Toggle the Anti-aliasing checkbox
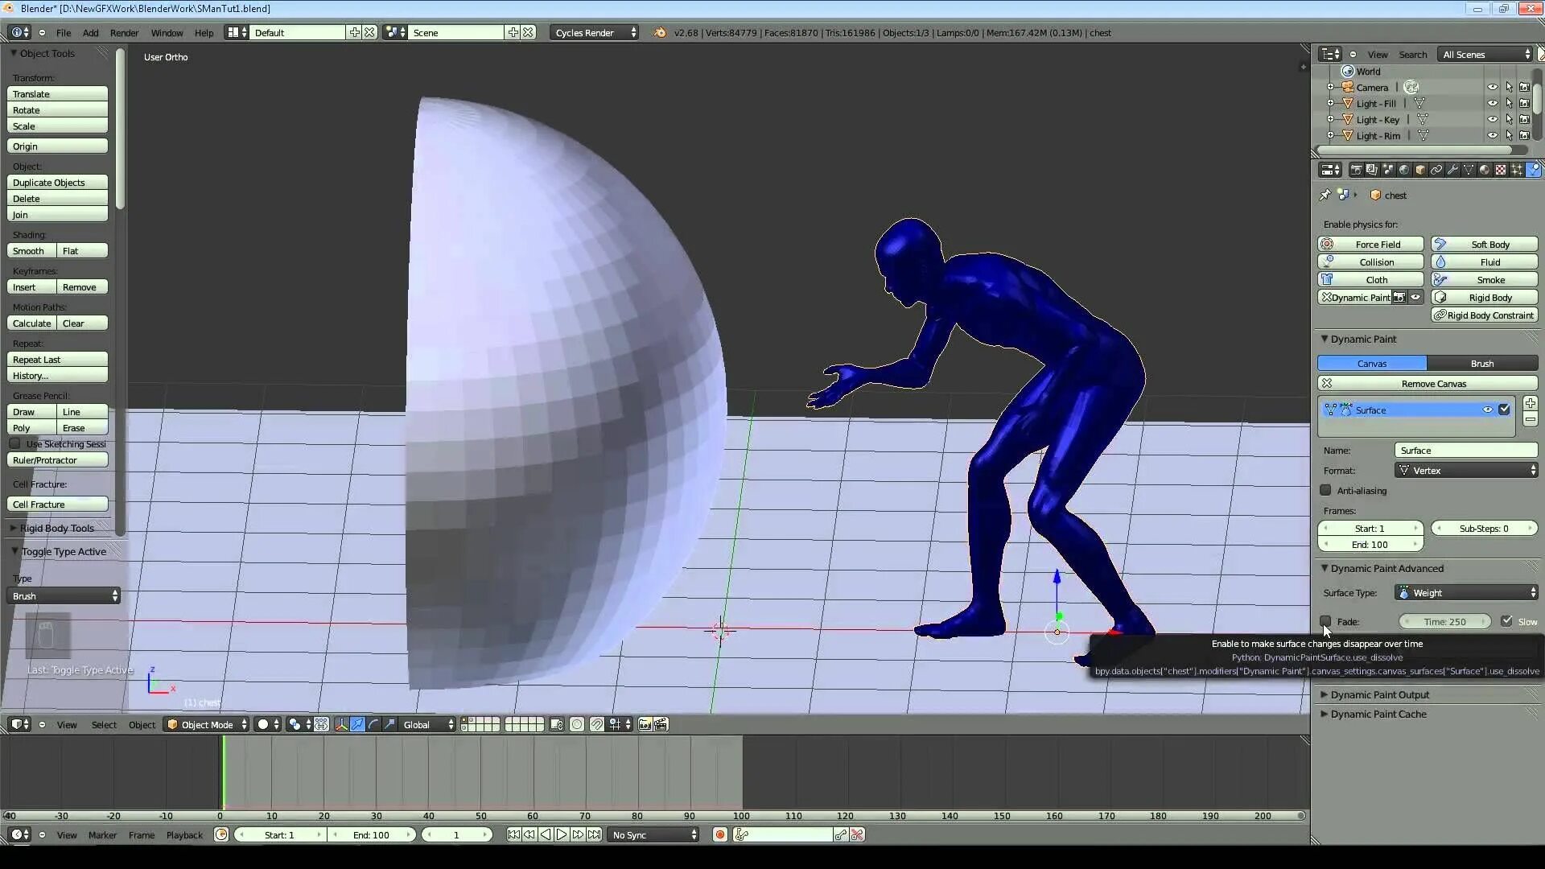The height and width of the screenshot is (869, 1545). (1325, 490)
